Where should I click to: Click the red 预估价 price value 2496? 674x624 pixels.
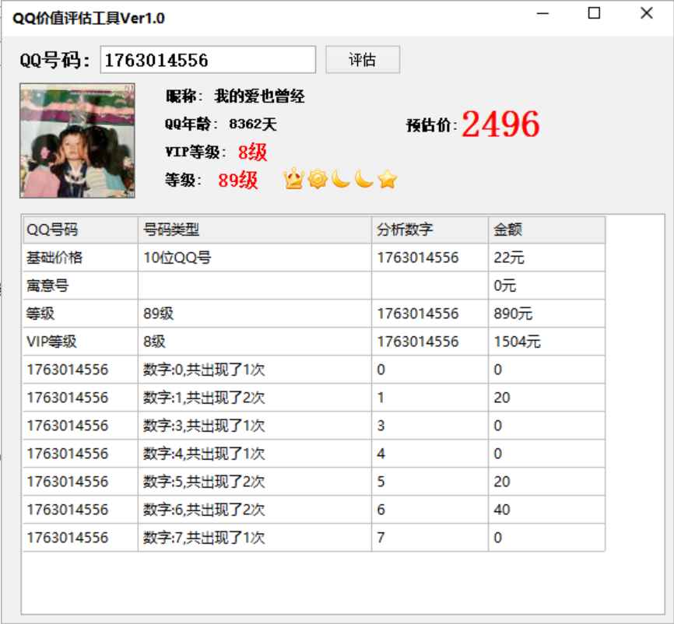click(x=502, y=123)
